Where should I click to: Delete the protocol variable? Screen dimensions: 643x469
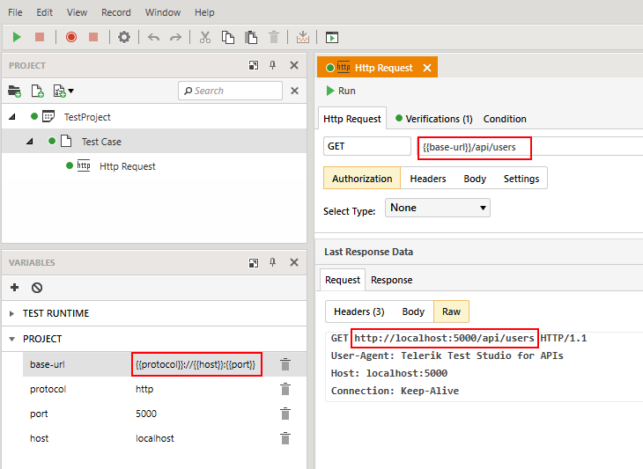pos(285,389)
